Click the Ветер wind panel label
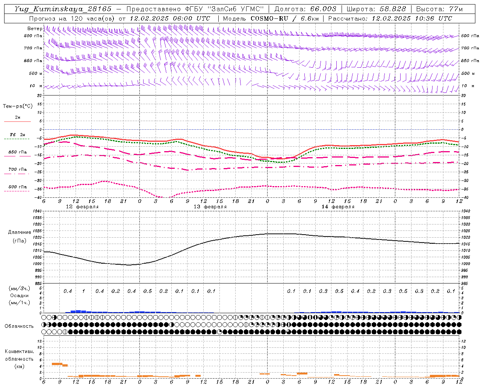 (x=35, y=29)
